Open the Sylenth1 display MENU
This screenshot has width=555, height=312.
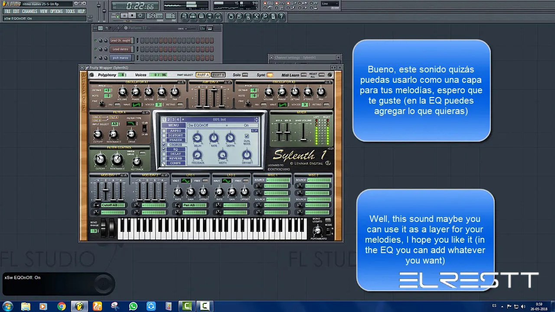click(173, 125)
